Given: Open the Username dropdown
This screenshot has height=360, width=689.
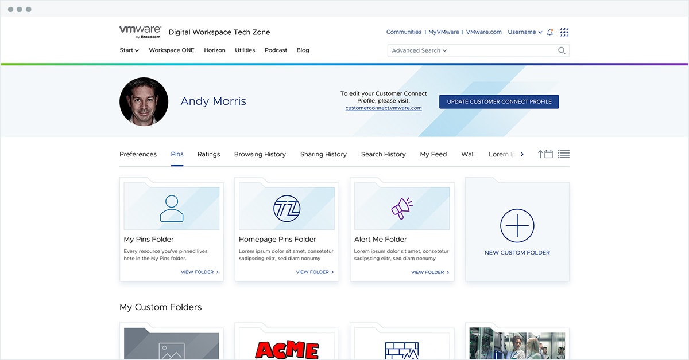Looking at the screenshot, I should [x=525, y=32].
